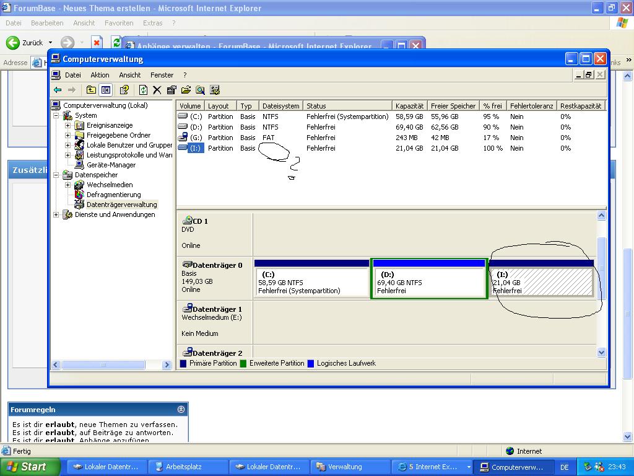The image size is (634, 476).
Task: Click the Defragmentierung tree icon
Action: (x=80, y=195)
